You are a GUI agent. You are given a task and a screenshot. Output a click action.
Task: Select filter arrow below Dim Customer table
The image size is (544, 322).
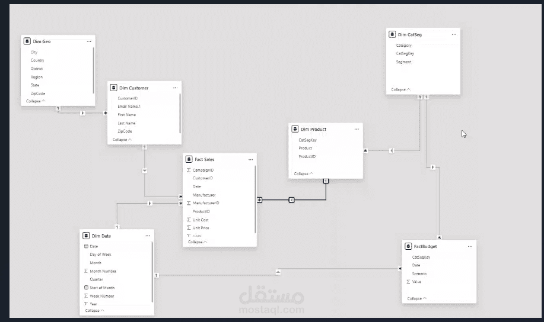click(145, 170)
